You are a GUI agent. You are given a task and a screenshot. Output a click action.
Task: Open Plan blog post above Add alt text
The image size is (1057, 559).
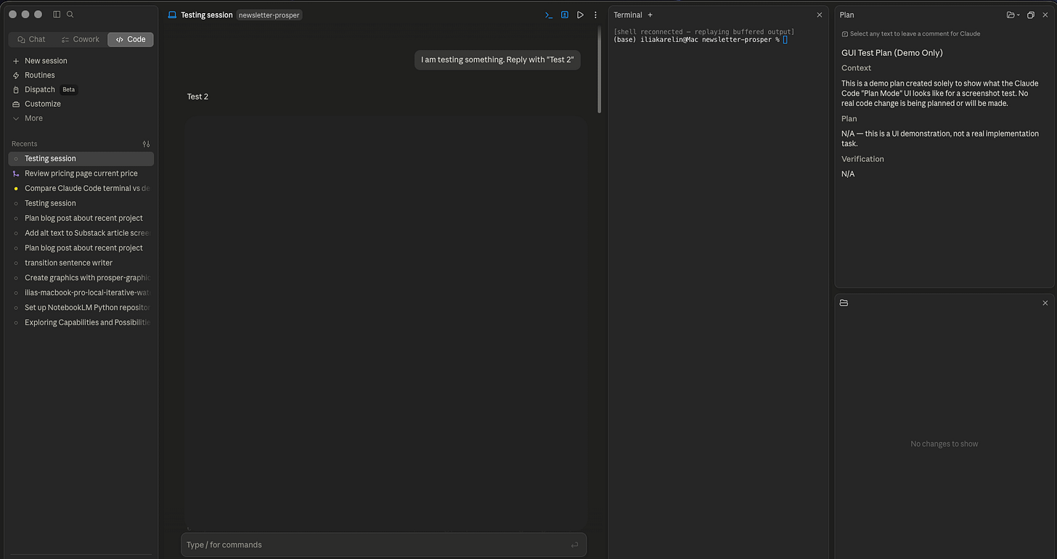pyautogui.click(x=81, y=219)
